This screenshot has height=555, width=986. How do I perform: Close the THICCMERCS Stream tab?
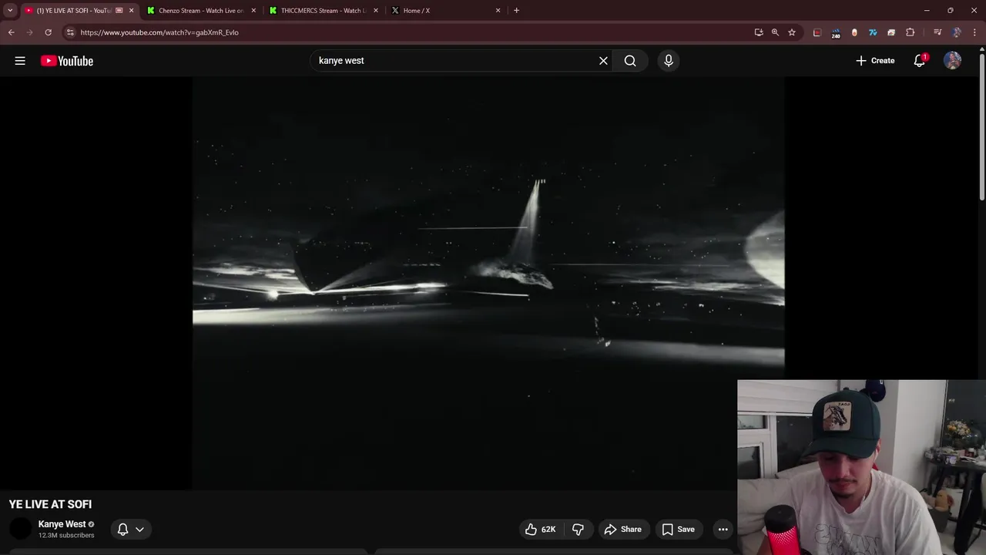point(376,11)
